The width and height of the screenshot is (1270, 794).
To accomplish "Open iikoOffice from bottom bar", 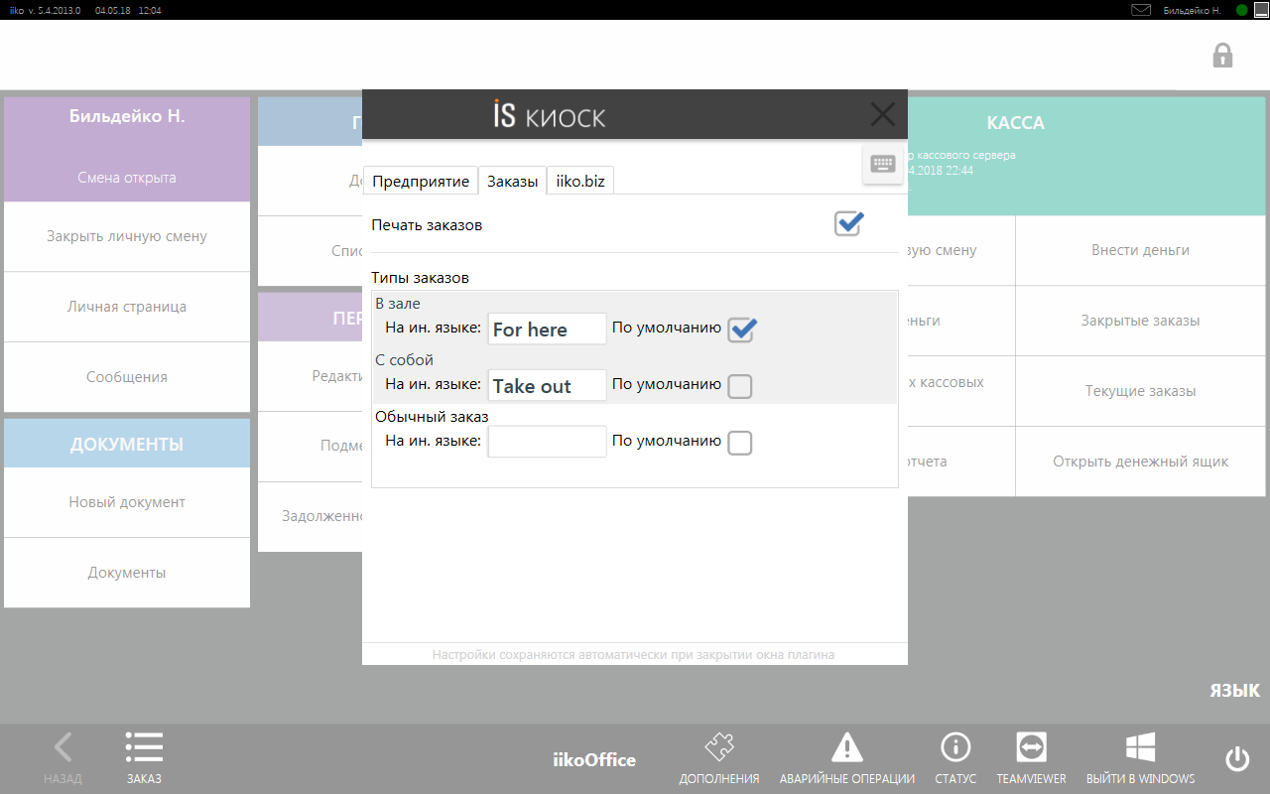I will (x=594, y=760).
